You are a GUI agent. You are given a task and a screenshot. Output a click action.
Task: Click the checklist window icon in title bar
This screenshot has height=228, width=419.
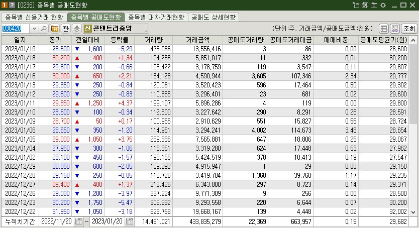(365, 5)
